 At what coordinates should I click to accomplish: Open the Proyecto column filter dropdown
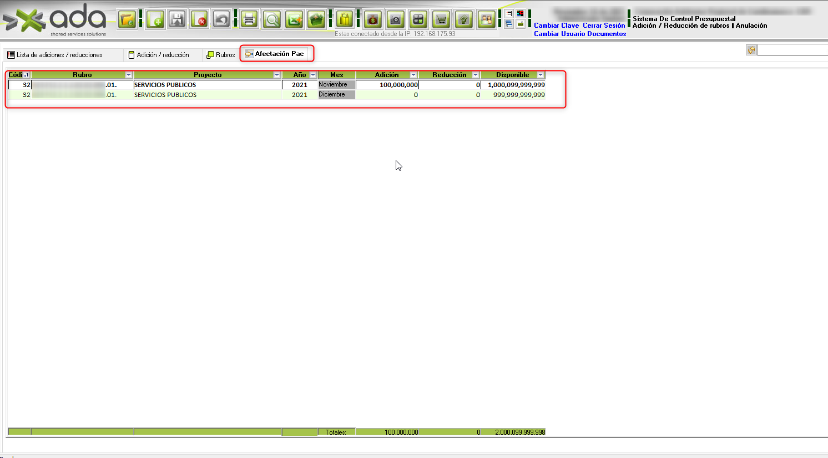click(x=277, y=75)
